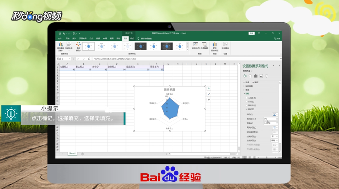The image size is (339, 189).
Task: Switch to 插入 (Insert) ribbon tab
Action: coord(75,39)
